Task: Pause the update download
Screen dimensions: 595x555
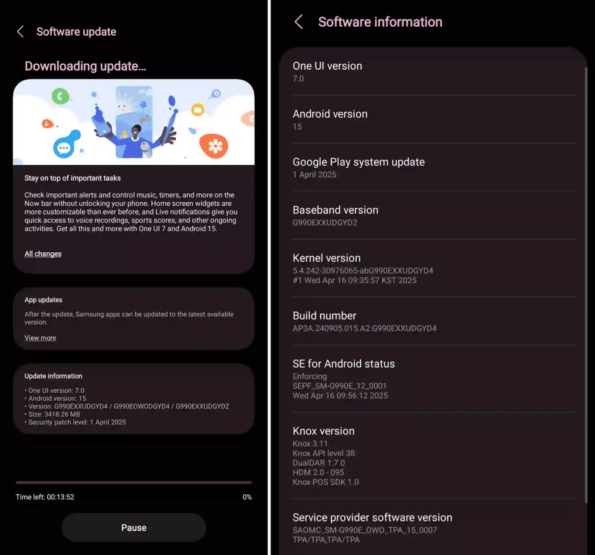Action: 133,527
